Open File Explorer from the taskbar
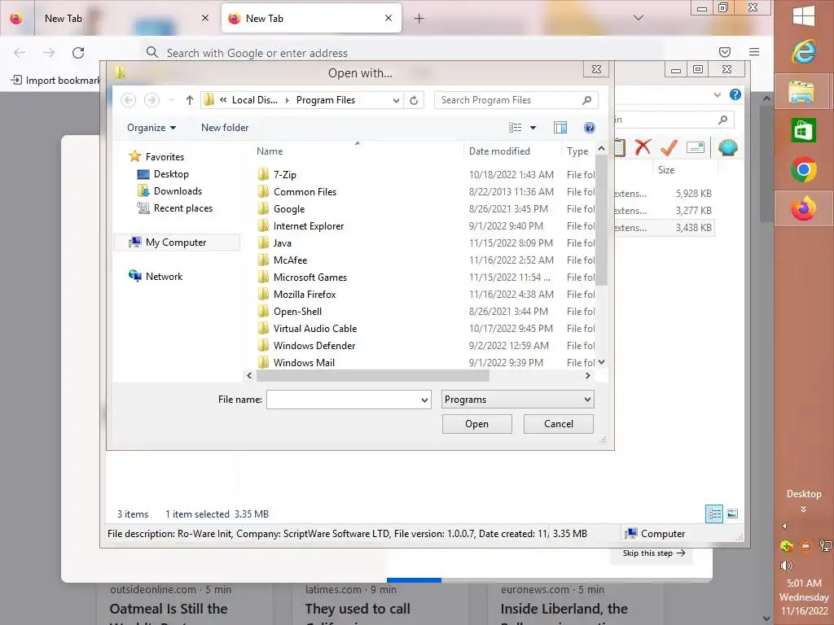 pos(802,92)
